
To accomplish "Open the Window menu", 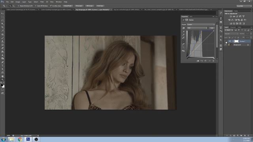I will tap(59, 2).
